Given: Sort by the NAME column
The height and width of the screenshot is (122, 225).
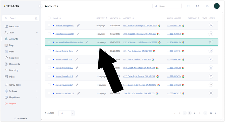Looking at the screenshot, I should (57, 18).
